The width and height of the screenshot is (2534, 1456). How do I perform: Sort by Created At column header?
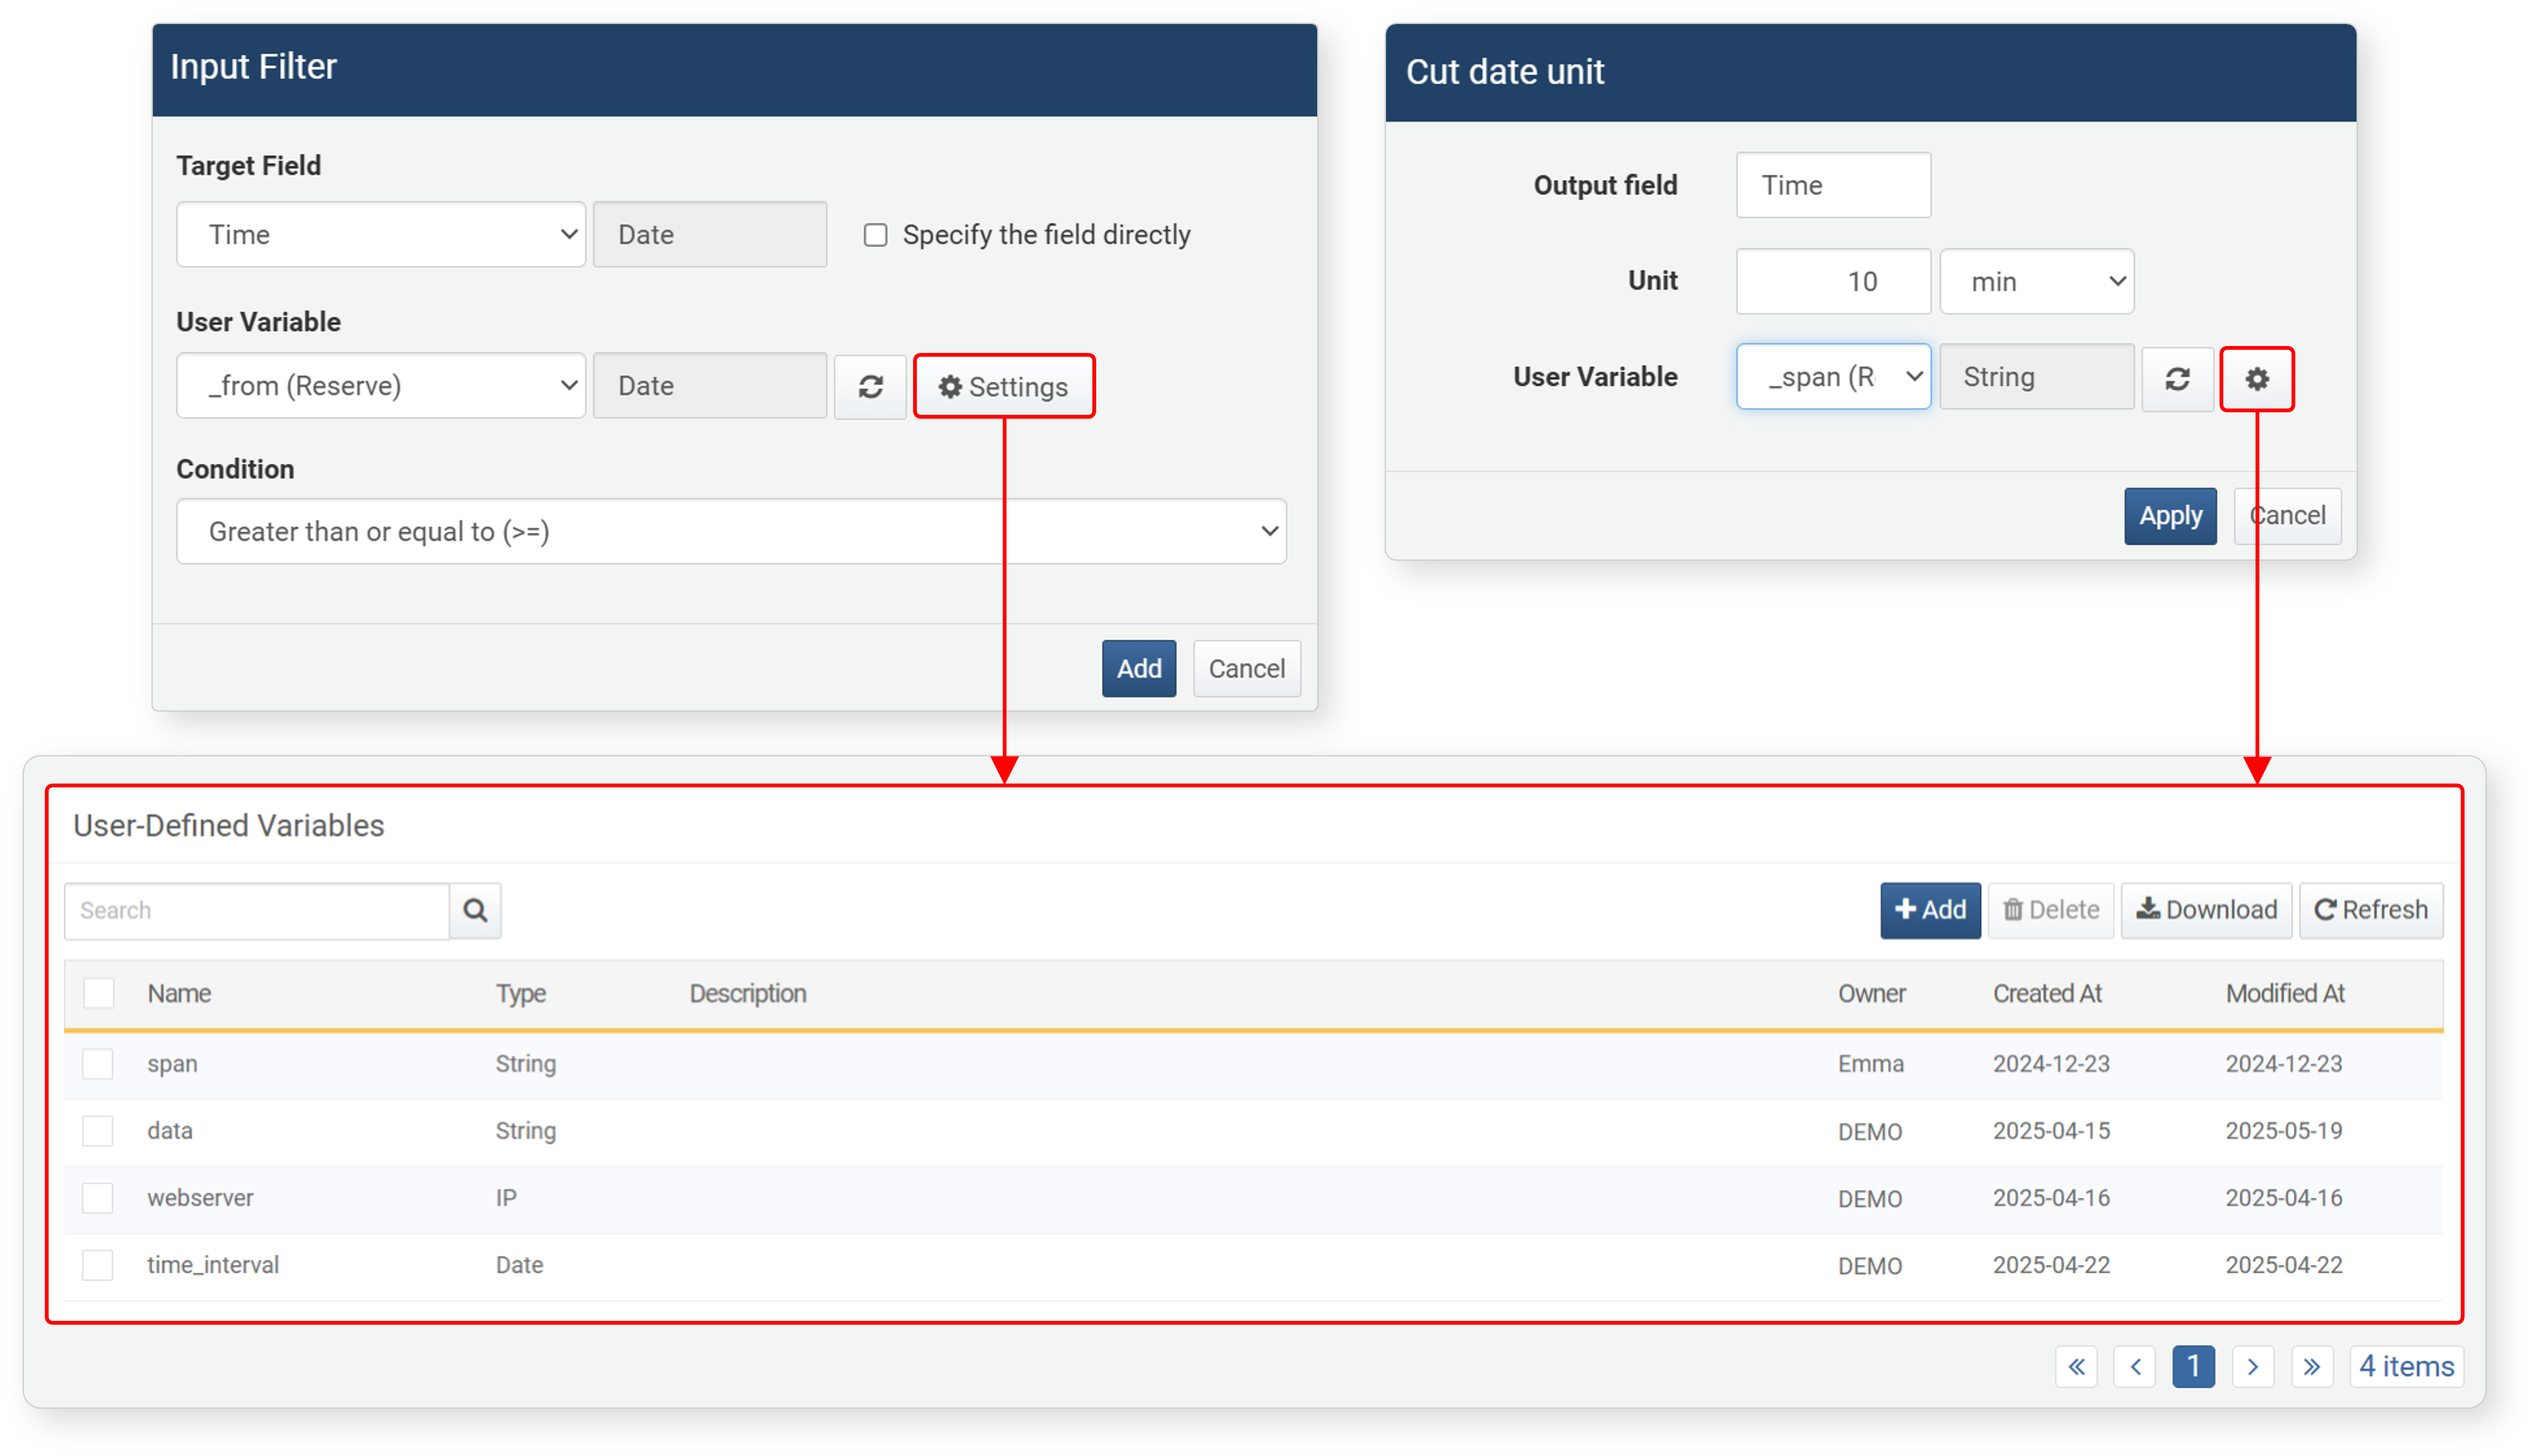2047,994
